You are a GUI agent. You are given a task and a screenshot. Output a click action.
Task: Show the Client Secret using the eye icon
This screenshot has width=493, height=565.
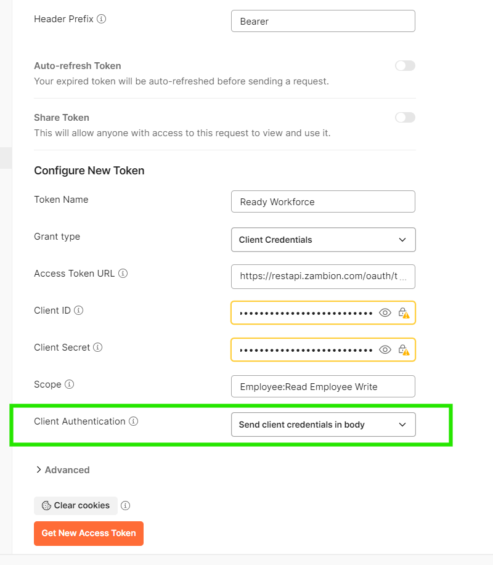[385, 350]
